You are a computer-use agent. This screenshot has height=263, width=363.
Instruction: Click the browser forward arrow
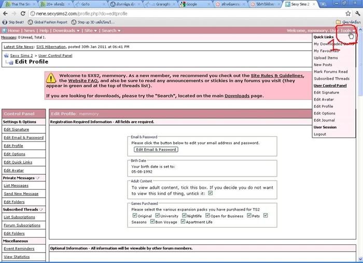click(14, 13)
